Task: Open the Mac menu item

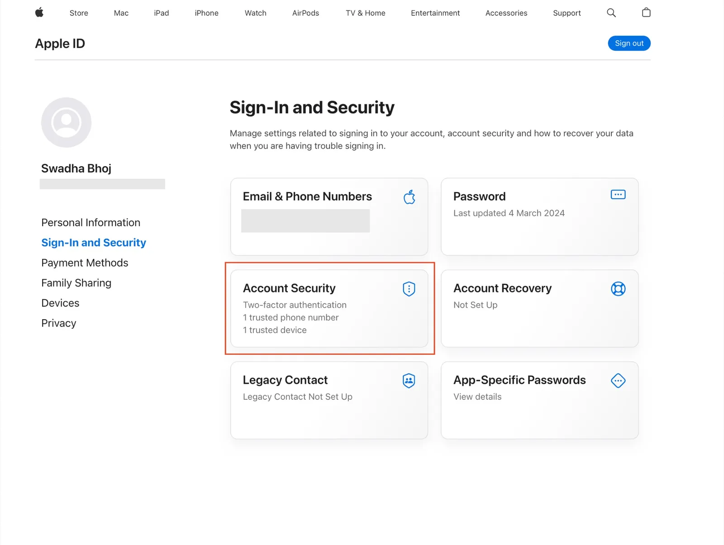Action: click(x=121, y=13)
